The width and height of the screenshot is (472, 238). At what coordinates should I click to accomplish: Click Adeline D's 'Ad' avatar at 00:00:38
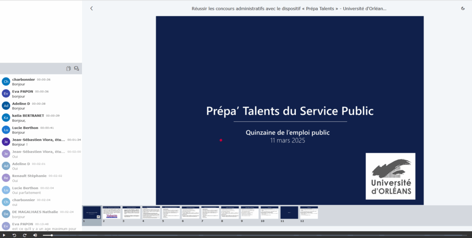point(6,106)
